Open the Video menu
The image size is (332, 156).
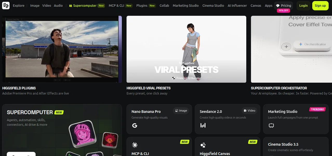coord(47,5)
